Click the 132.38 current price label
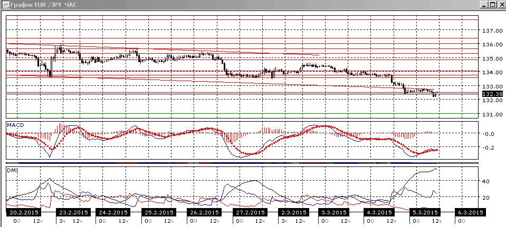506x227 pixels. click(x=492, y=94)
